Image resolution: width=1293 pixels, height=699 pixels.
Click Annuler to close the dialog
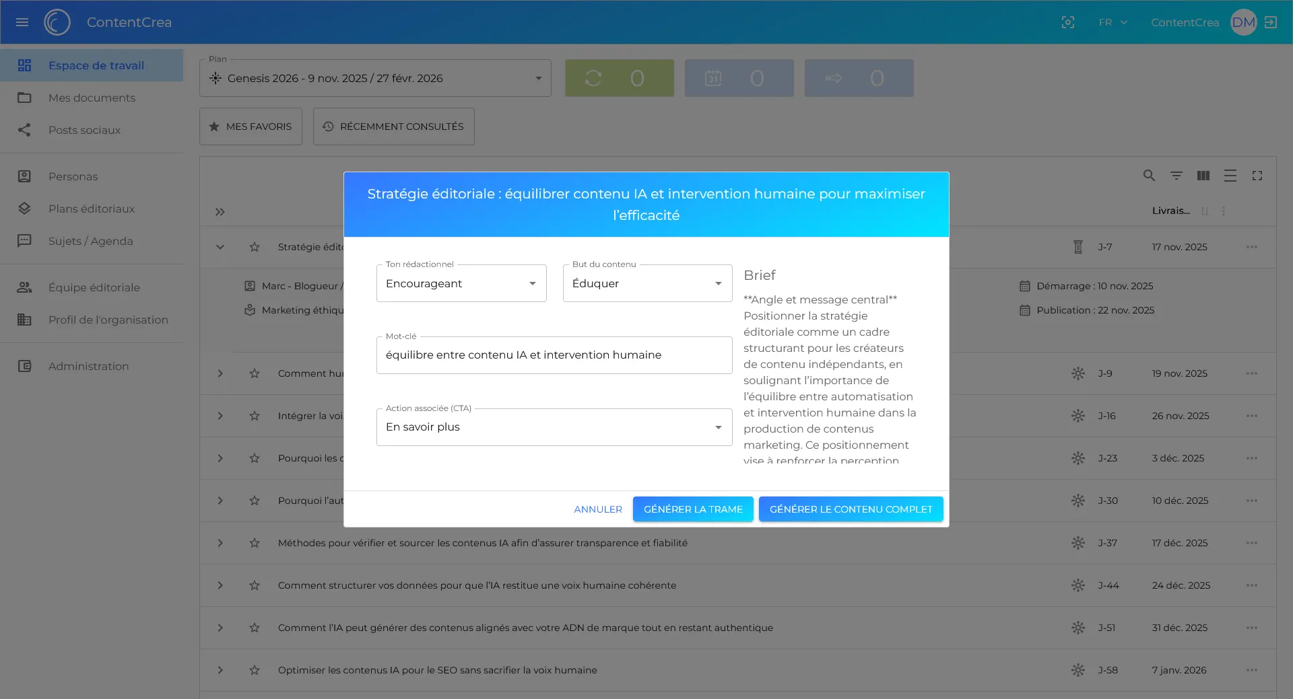[597, 509]
